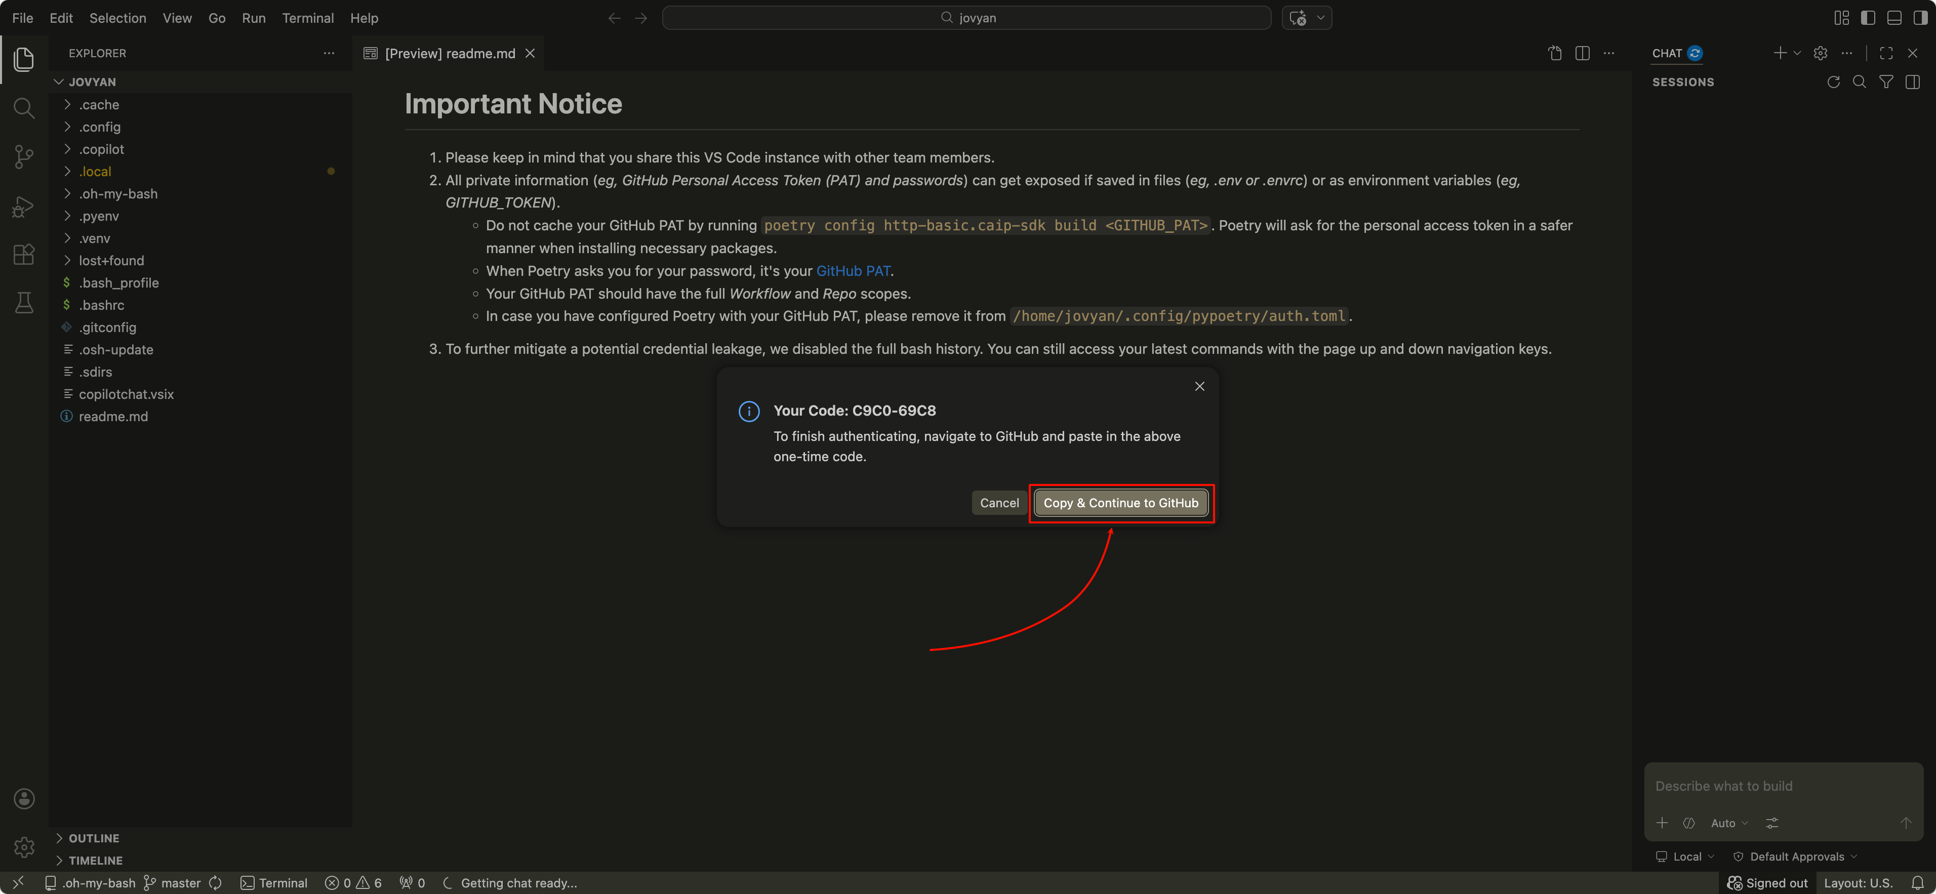Toggle the secondary side bar

click(x=1920, y=18)
